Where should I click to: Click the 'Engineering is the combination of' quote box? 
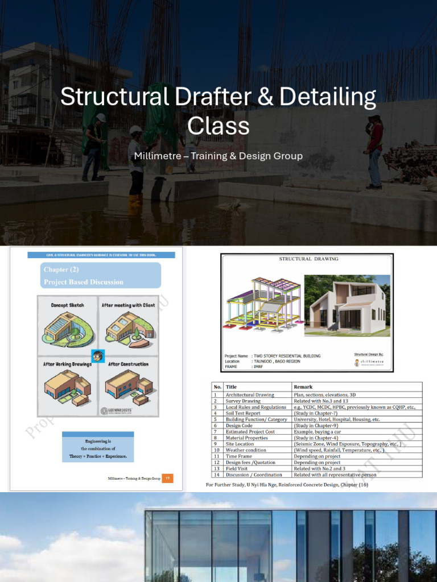pyautogui.click(x=98, y=447)
